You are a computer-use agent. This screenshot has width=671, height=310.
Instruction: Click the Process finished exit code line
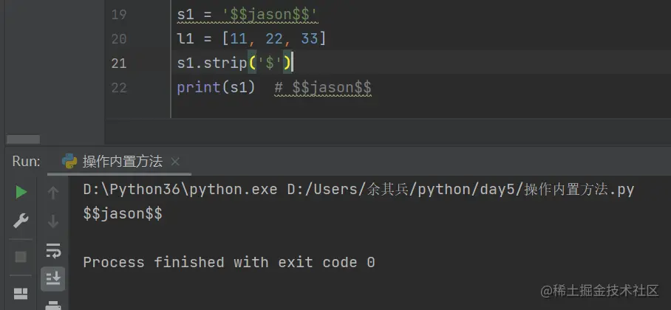pyautogui.click(x=229, y=262)
